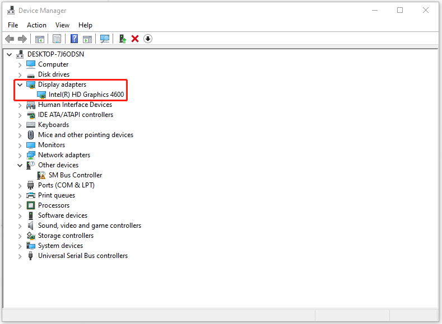Collapse the Other devices category
The height and width of the screenshot is (324, 442).
pos(20,165)
